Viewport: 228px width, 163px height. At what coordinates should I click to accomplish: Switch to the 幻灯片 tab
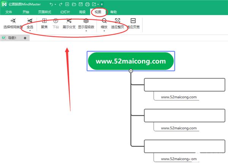click(65, 12)
